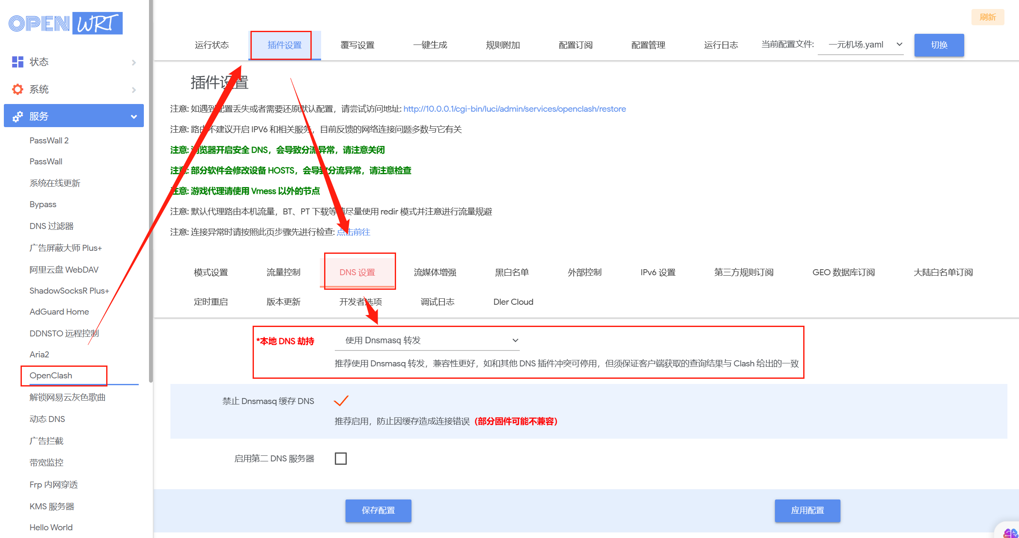This screenshot has height=538, width=1019.
Task: Click the 系统 gear icon
Action: 18,89
